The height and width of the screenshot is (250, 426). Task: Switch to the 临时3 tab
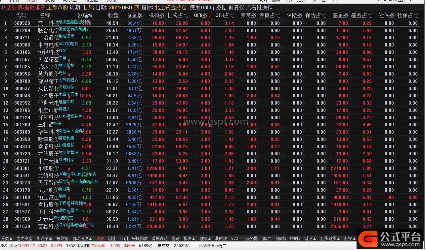[x=295, y=238]
